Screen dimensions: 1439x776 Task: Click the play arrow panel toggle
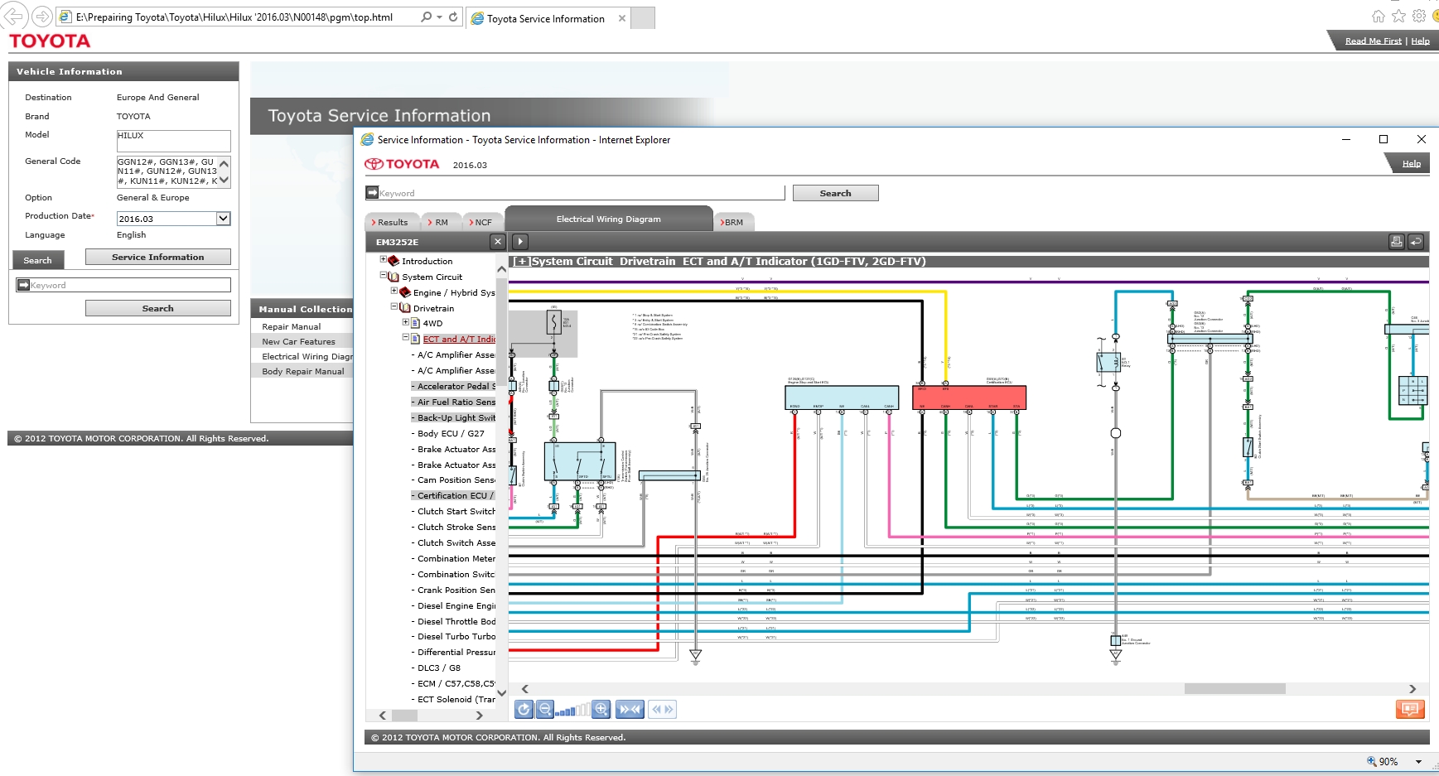point(520,242)
